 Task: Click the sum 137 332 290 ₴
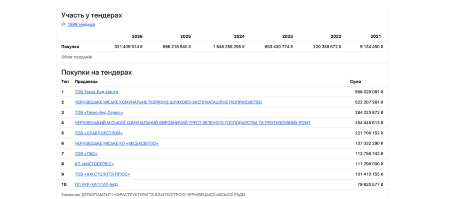coord(369,143)
